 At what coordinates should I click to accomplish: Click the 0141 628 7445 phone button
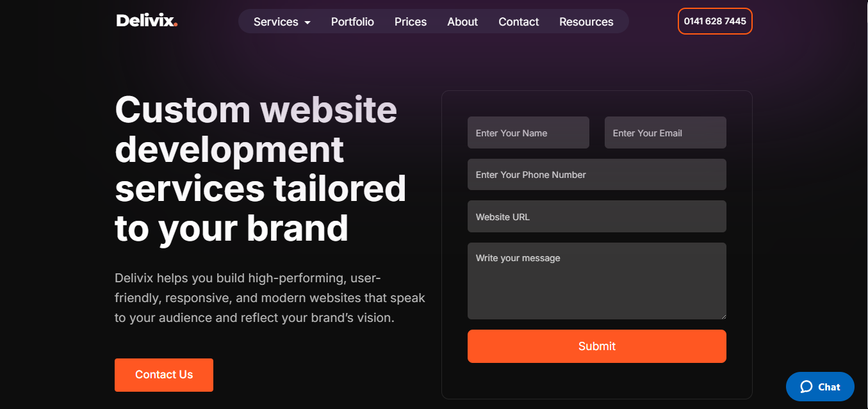(x=715, y=21)
